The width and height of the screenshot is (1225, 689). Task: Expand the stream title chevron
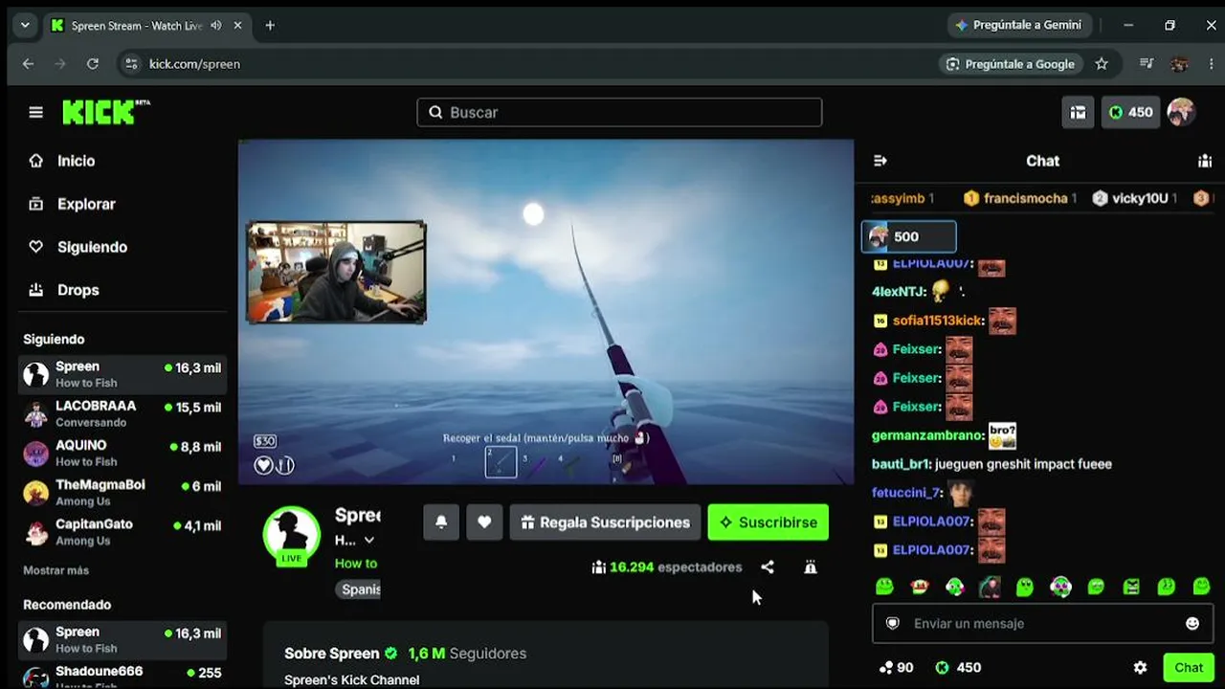[369, 541]
